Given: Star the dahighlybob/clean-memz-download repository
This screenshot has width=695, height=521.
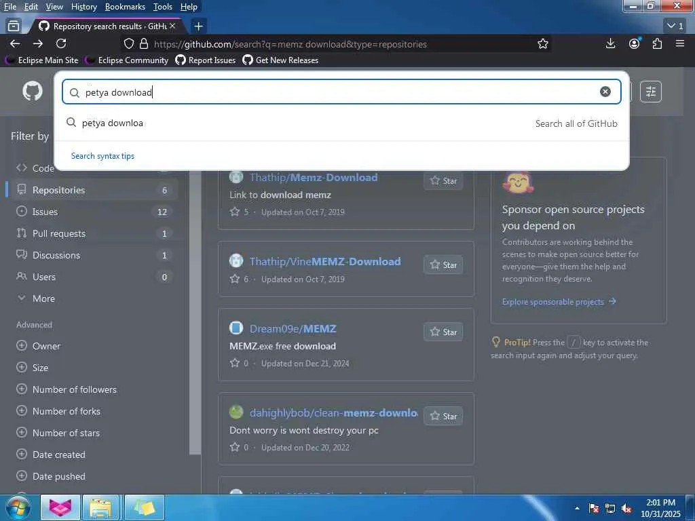Looking at the screenshot, I should click(x=443, y=416).
